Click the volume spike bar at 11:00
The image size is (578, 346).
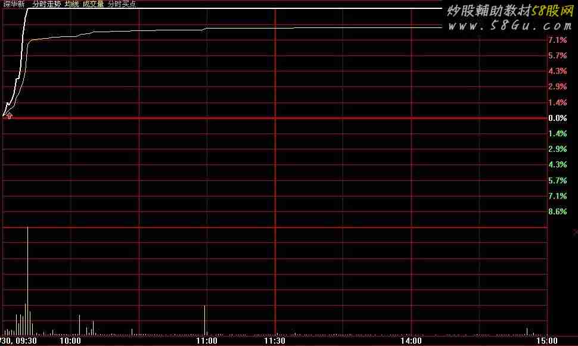pyautogui.click(x=205, y=320)
